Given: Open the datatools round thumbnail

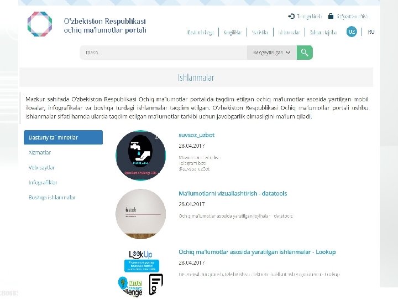Looking at the screenshot, I should coord(140,214).
